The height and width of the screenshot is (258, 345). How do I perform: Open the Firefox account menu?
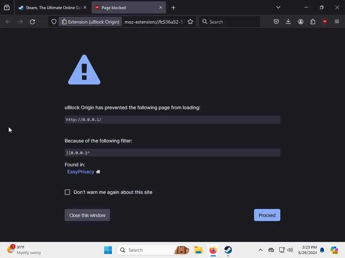(x=301, y=21)
